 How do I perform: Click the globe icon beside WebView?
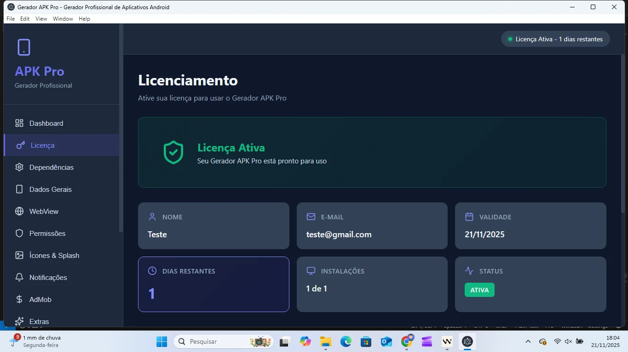point(19,211)
